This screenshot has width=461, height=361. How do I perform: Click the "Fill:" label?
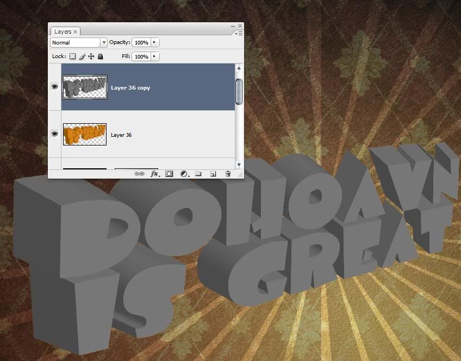[126, 56]
